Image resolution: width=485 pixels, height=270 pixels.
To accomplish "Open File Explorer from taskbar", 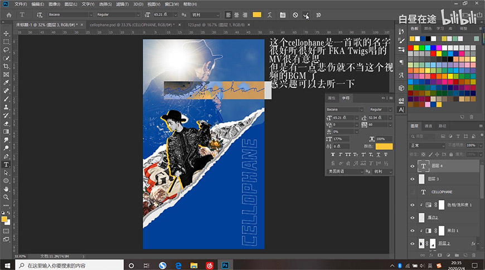I will click(x=193, y=266).
